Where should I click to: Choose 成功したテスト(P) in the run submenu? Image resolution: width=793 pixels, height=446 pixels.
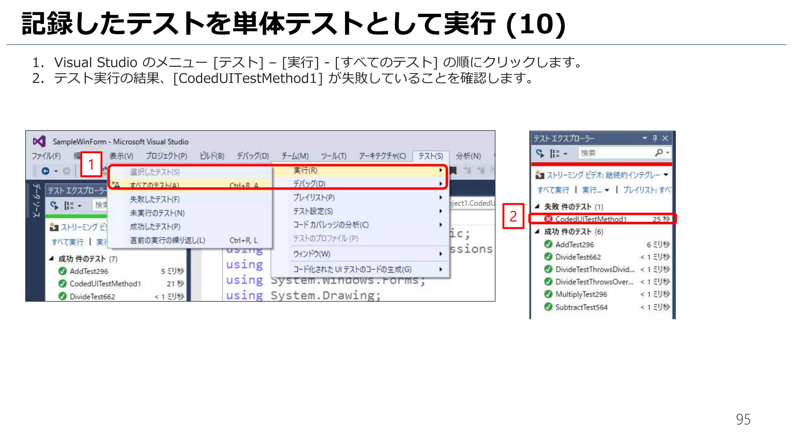190,226
